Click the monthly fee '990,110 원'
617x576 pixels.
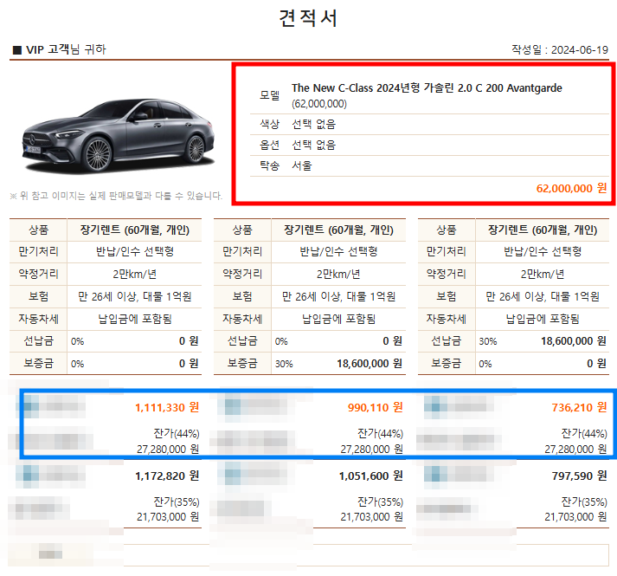tap(375, 407)
